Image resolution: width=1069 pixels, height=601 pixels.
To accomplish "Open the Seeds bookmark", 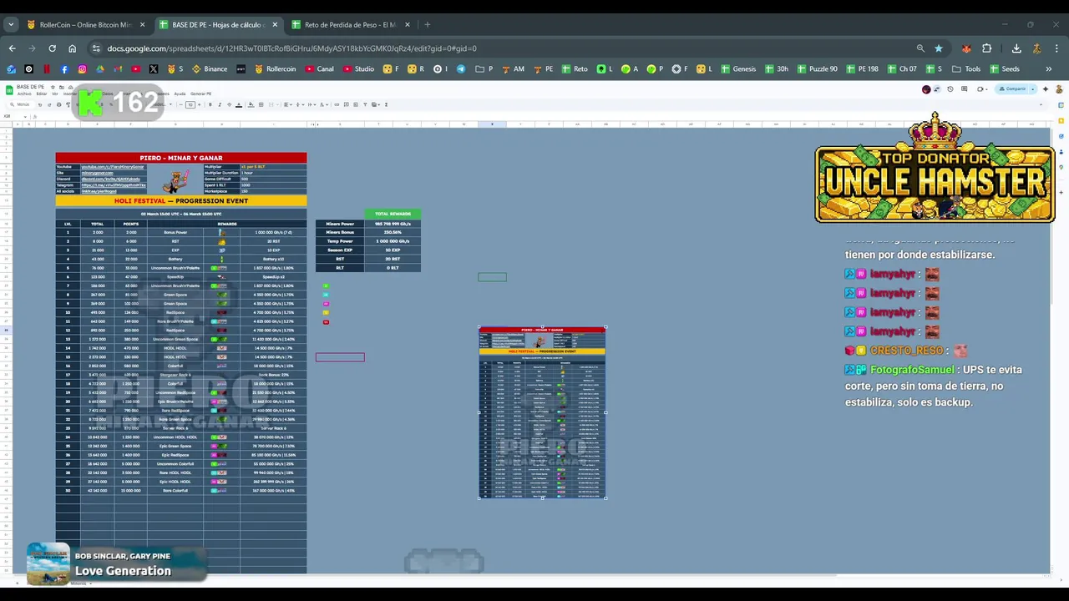I will [1004, 68].
